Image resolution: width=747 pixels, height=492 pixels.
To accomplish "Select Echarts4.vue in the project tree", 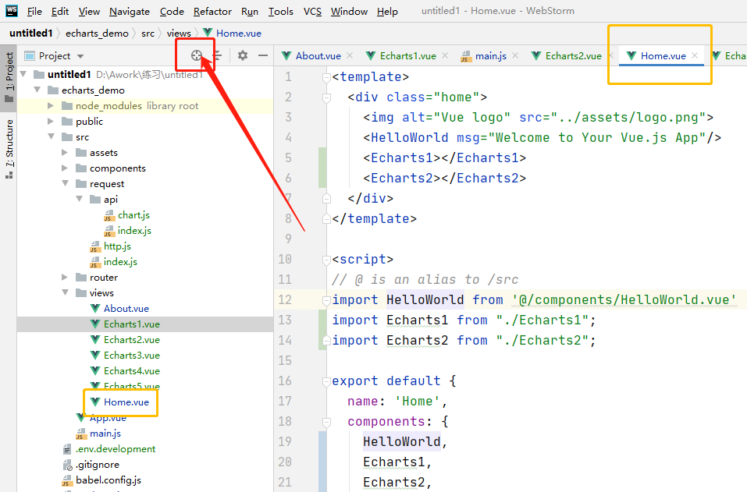I will 132,371.
